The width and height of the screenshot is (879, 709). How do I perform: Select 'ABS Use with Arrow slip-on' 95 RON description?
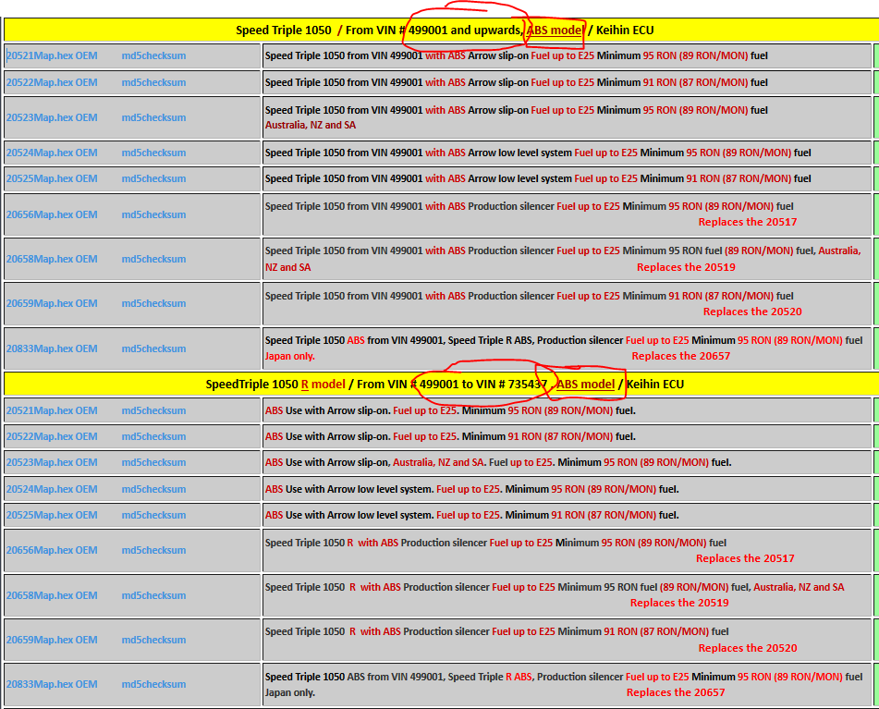click(x=450, y=410)
